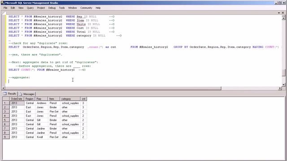Select results row 6 header

[6, 124]
